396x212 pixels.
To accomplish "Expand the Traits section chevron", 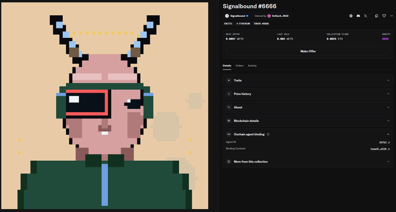I will coord(388,80).
